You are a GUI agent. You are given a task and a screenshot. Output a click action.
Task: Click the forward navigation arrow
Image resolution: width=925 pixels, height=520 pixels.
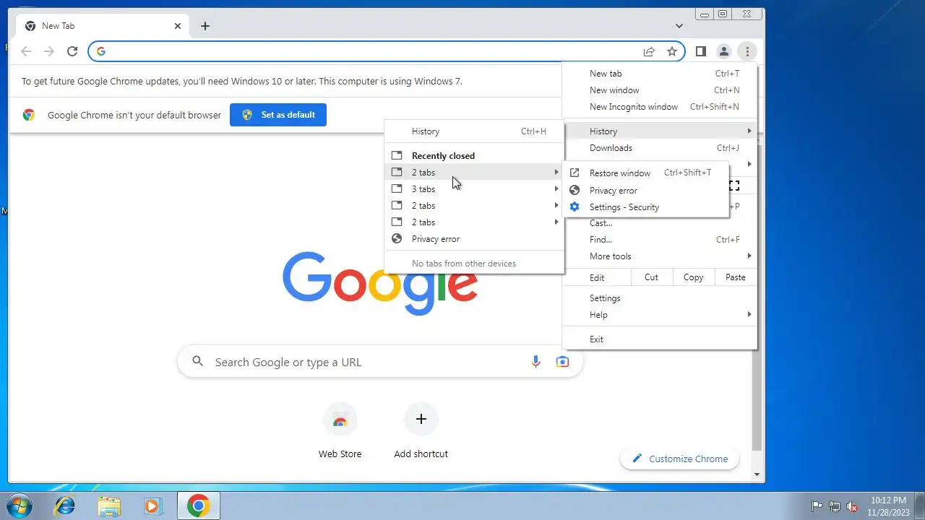pyautogui.click(x=49, y=51)
